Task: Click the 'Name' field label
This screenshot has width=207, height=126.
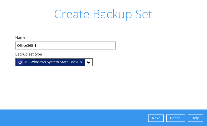Action: (x=20, y=37)
